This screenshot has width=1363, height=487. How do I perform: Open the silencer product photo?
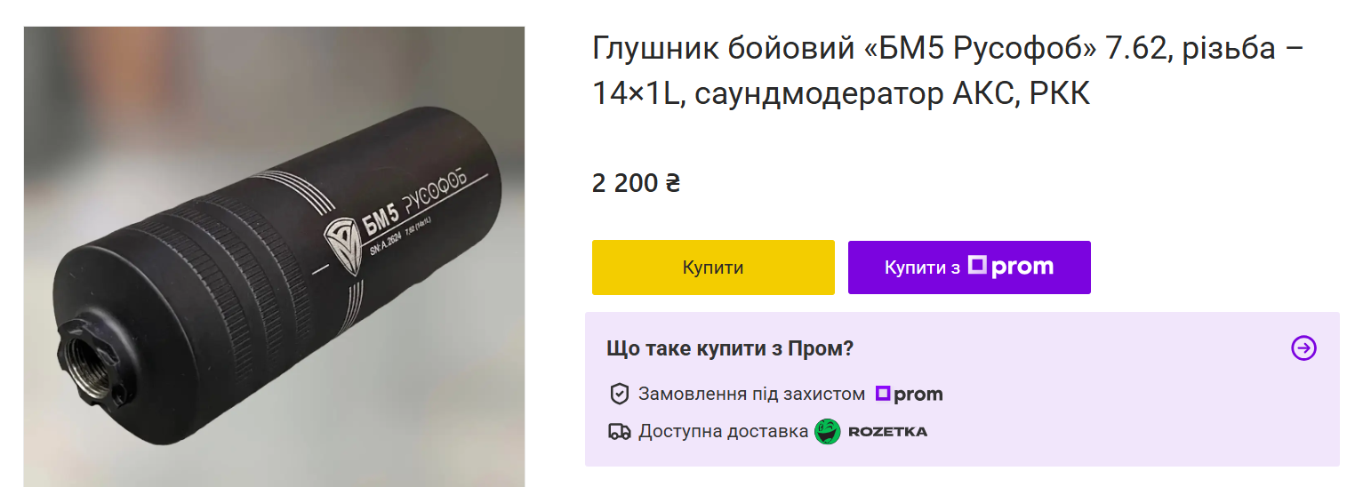(x=274, y=257)
